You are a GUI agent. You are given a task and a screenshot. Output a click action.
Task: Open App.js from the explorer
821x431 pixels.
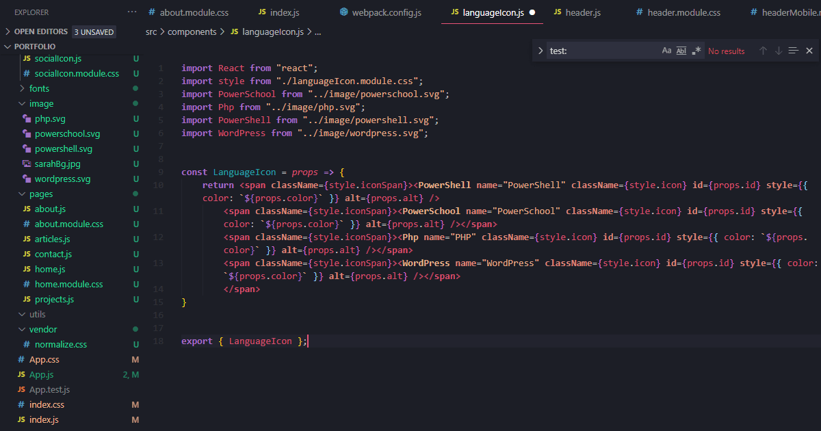click(x=41, y=374)
